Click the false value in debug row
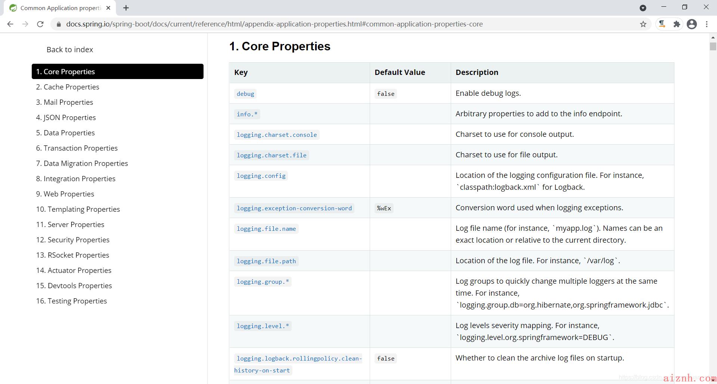Viewport: 717px width, 384px height. 386,94
